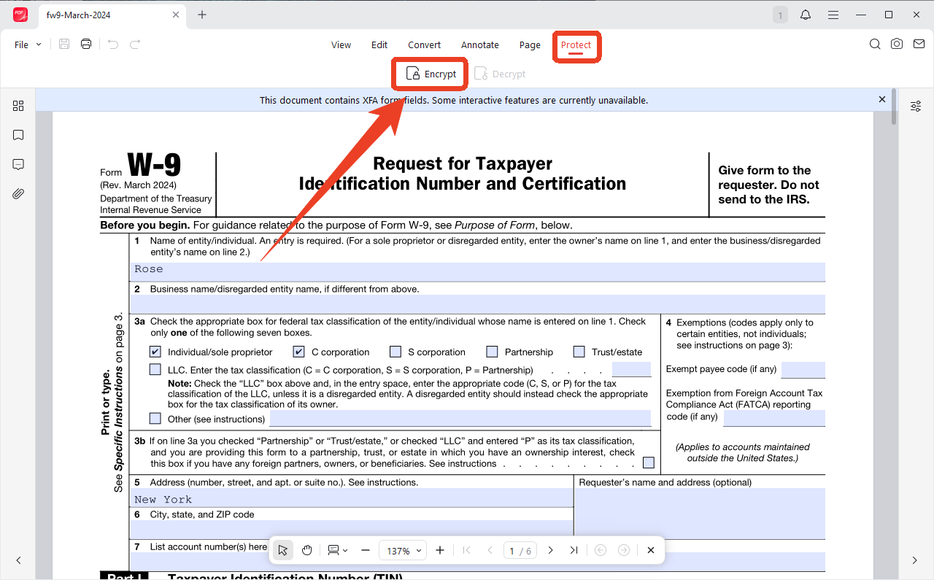This screenshot has width=934, height=580.
Task: Redo the last action
Action: click(x=135, y=45)
